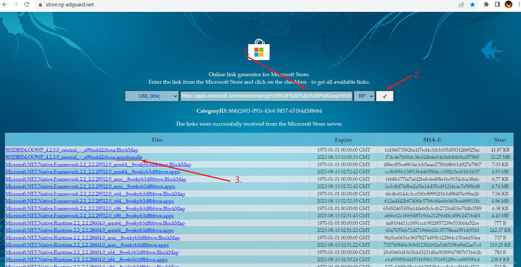Download NET.Native.Runtime.2.2 arm64 appx
The width and height of the screenshot is (521, 267).
pos(90,230)
